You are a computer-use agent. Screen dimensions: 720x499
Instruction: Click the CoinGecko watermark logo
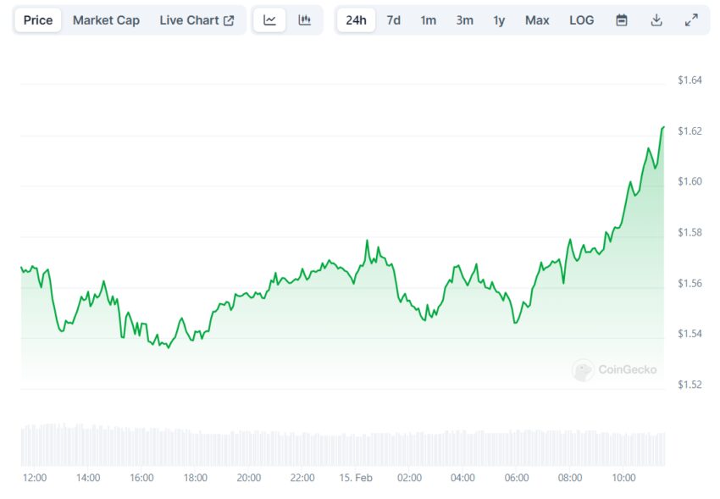[615, 369]
